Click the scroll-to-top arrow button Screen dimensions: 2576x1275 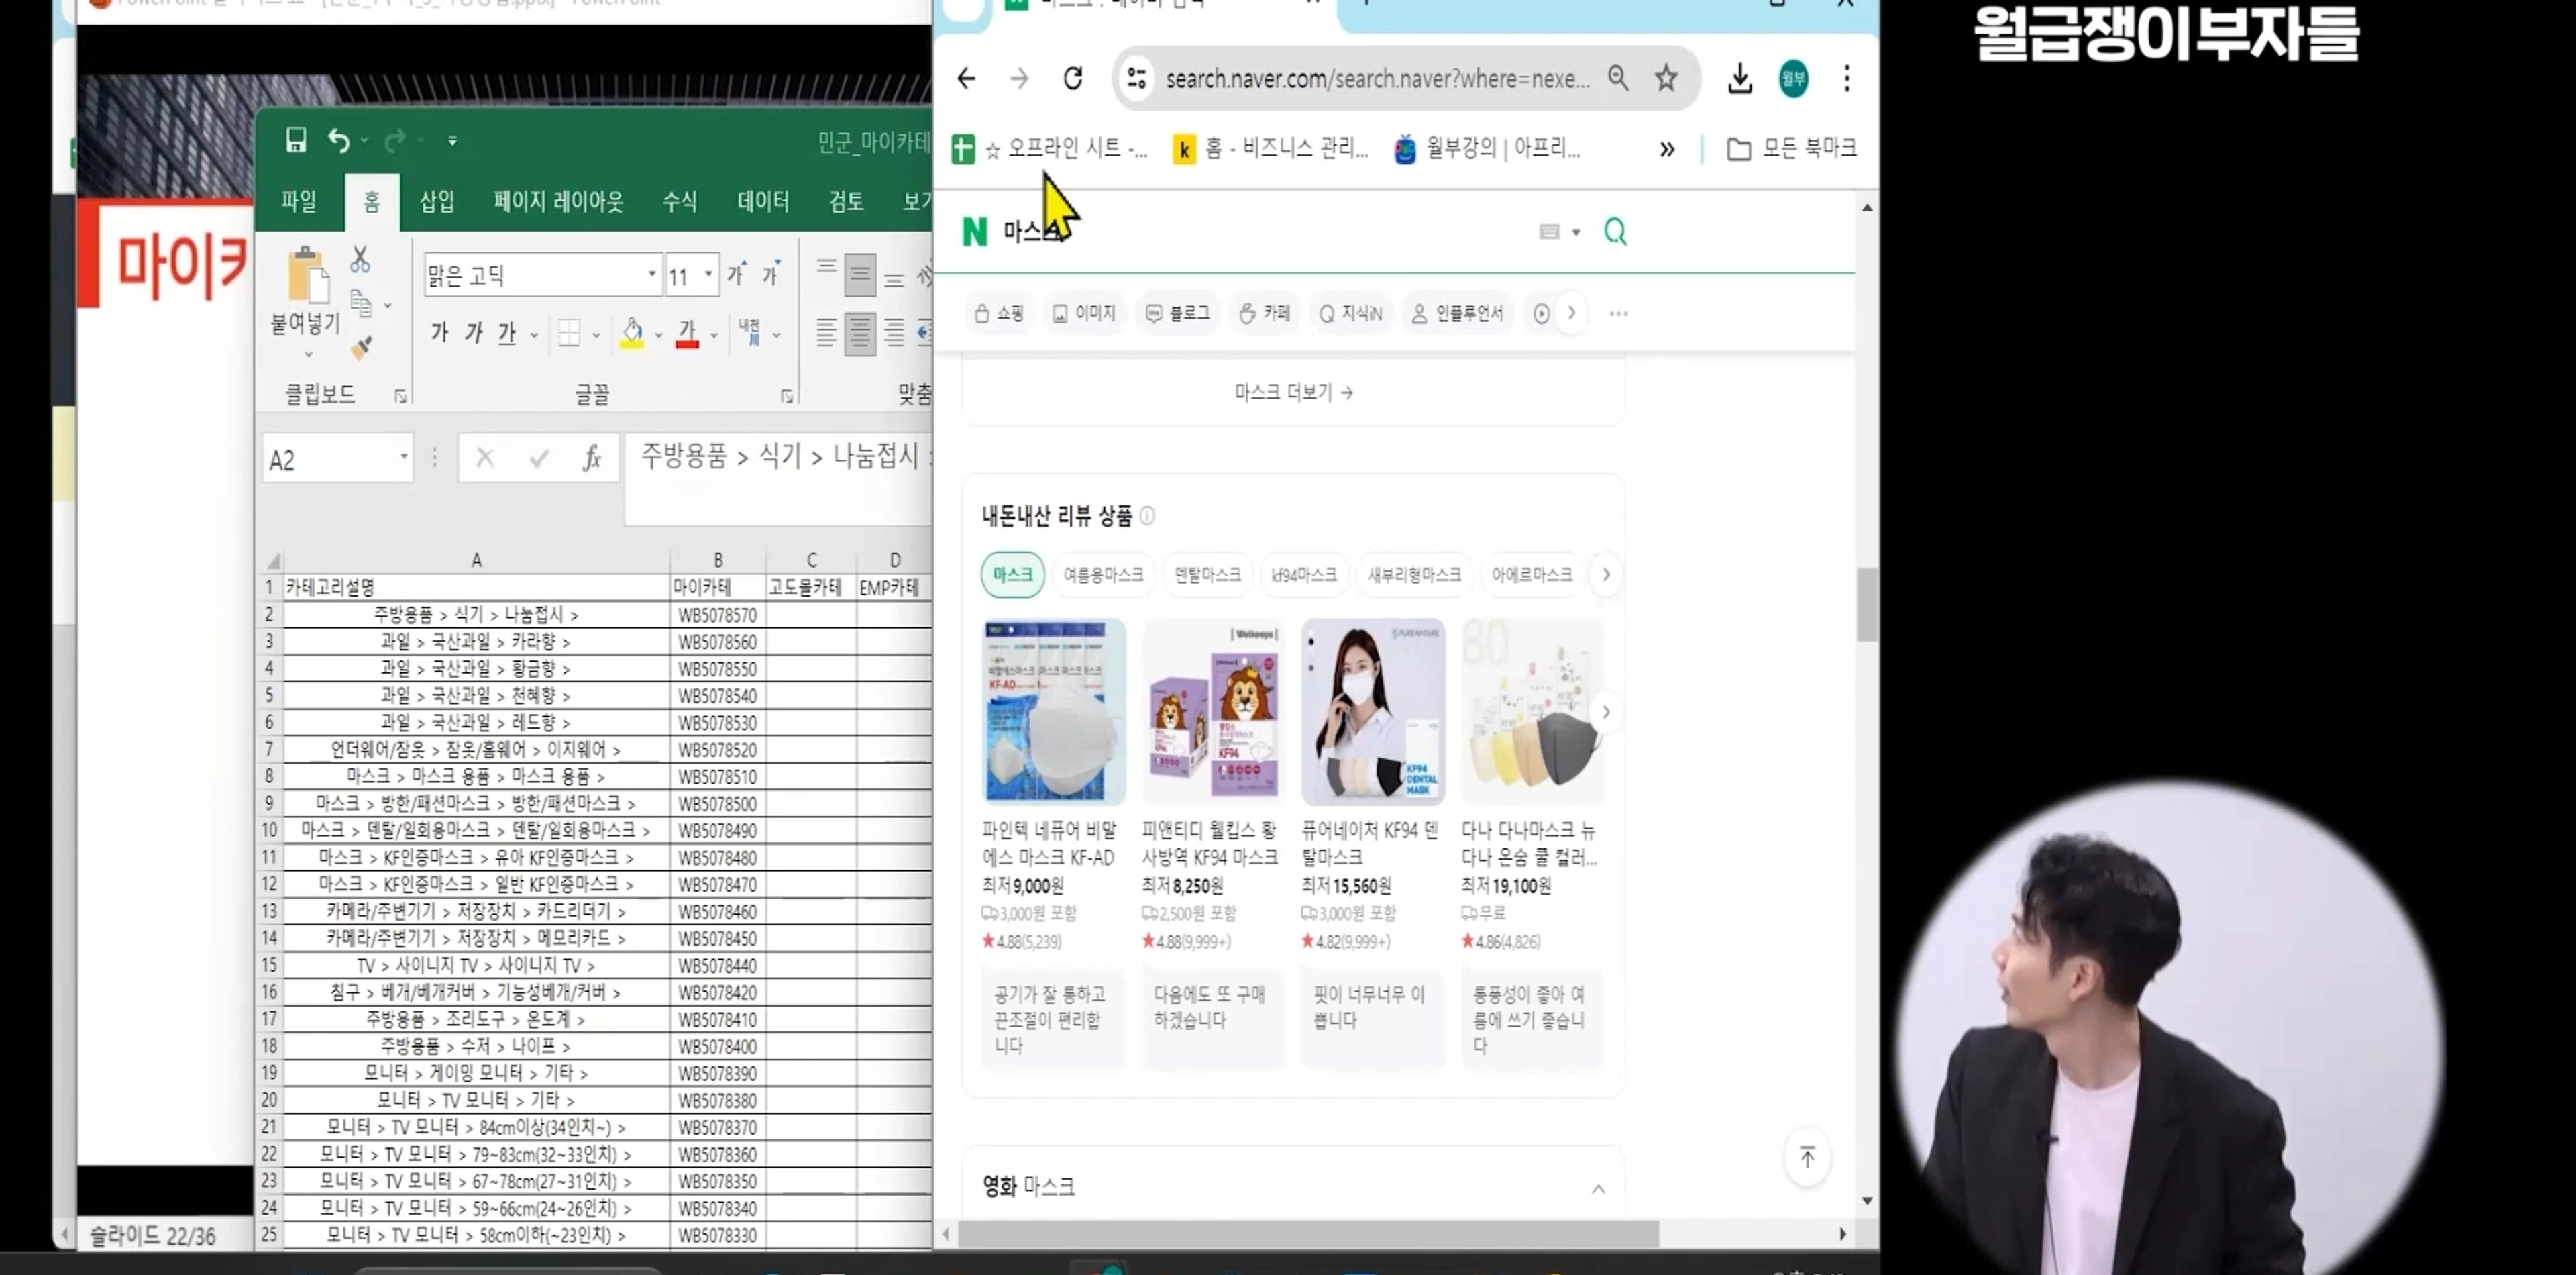1807,1158
